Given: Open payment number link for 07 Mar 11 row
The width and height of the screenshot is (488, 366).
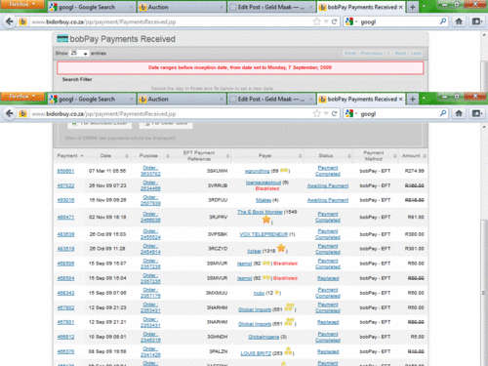Looking at the screenshot, I should point(65,171).
